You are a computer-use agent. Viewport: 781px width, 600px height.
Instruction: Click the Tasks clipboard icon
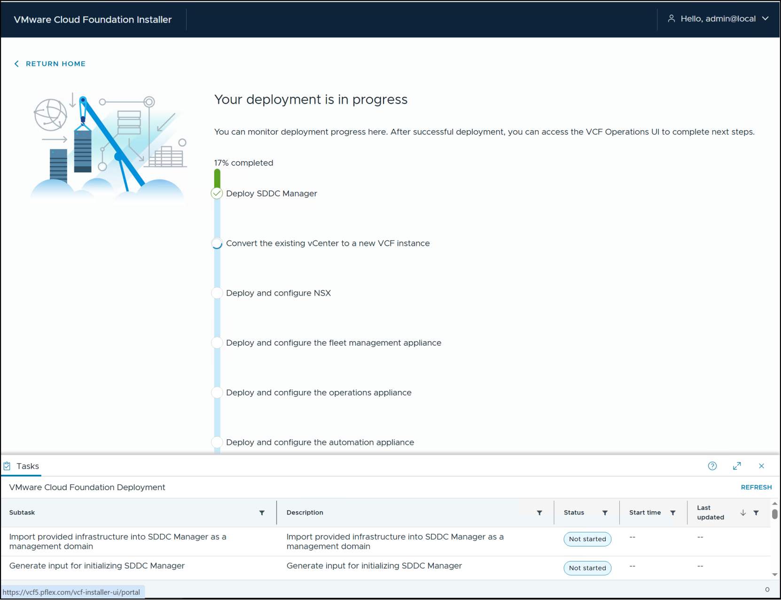(7, 466)
